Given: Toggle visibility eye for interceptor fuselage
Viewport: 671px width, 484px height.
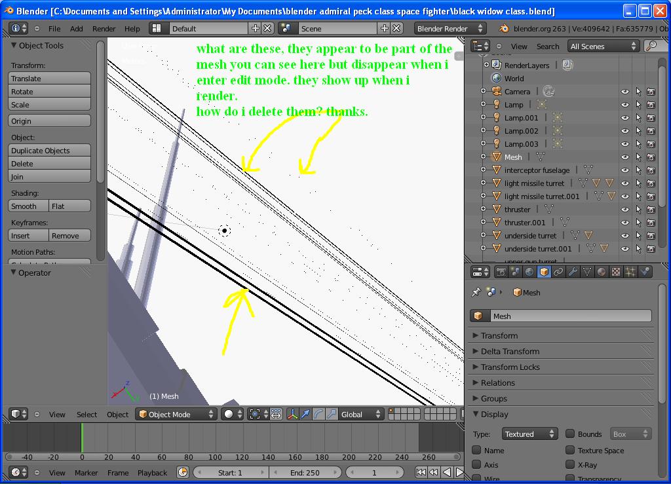Looking at the screenshot, I should coord(624,170).
